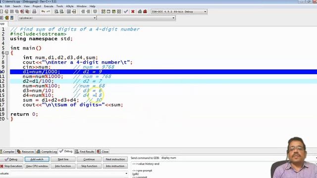Click the Debug checkmark toolbar icon

(126, 11)
